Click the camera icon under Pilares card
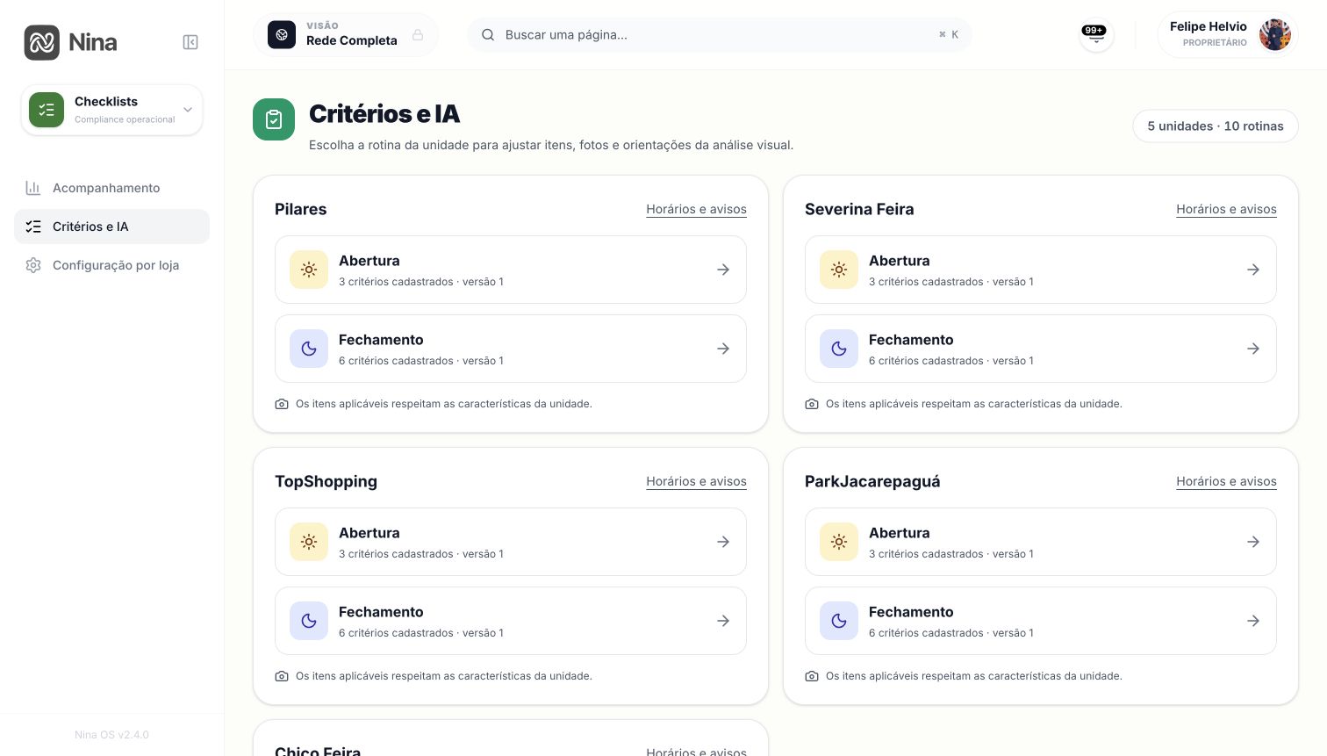This screenshot has height=756, width=1327. (x=282, y=404)
